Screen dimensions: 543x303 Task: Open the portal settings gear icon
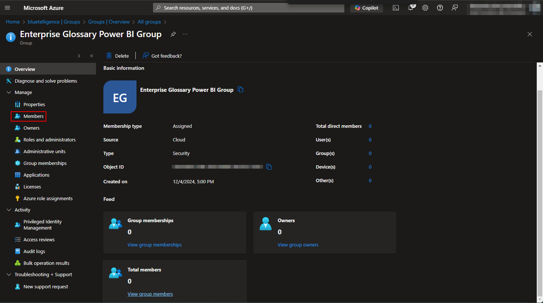pos(425,8)
